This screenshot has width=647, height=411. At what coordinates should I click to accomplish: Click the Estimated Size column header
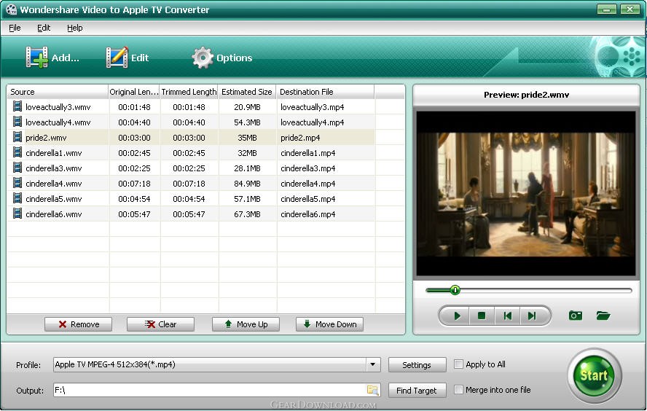coord(247,92)
